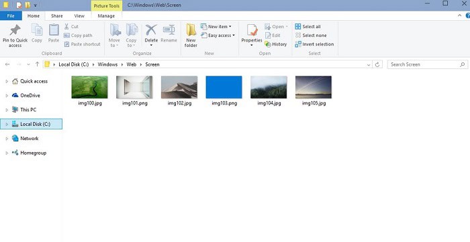This screenshot has width=470, height=242.
Task: Select the blue img103.png thumbnail
Action: [x=224, y=87]
